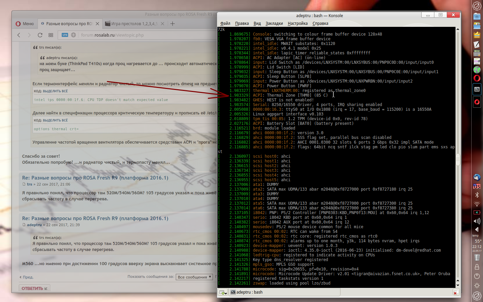Reload the forum page in Opera
This screenshot has height=302, width=483.
click(40, 35)
